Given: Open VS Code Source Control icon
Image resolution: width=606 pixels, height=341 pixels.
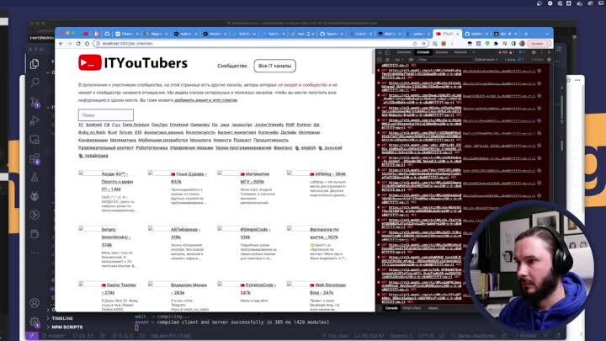Looking at the screenshot, I should [x=35, y=102].
